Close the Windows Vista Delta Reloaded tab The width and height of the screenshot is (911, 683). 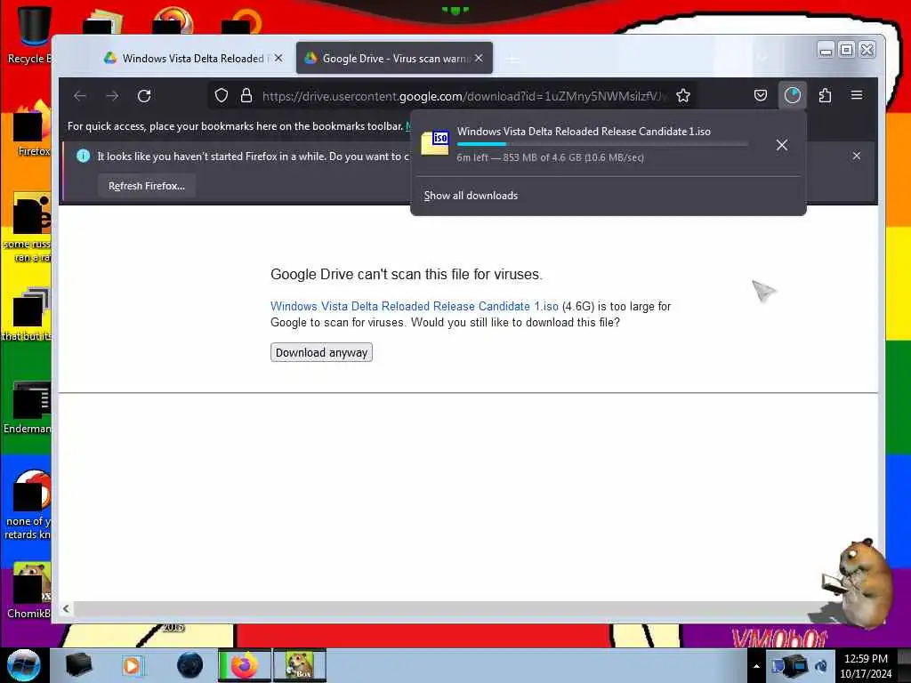[x=278, y=58]
